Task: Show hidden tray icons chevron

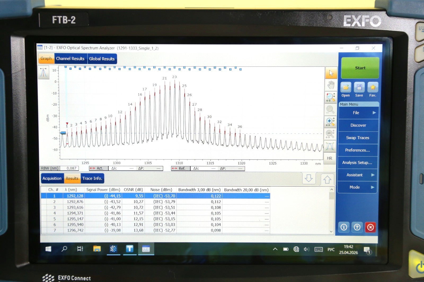Action: coord(275,249)
